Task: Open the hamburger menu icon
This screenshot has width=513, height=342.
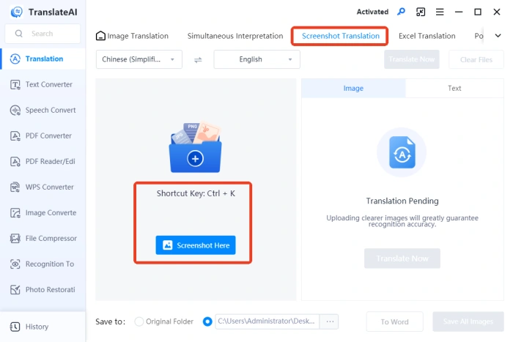Action: tap(440, 12)
